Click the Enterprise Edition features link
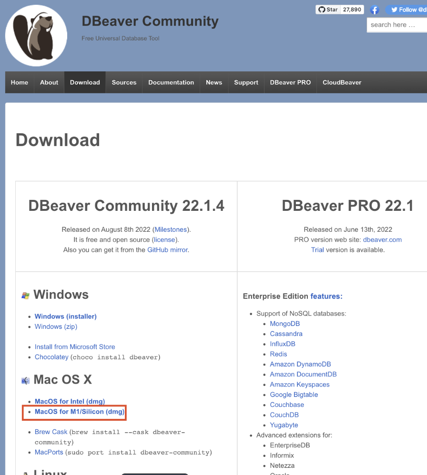This screenshot has width=427, height=475. 326,296
